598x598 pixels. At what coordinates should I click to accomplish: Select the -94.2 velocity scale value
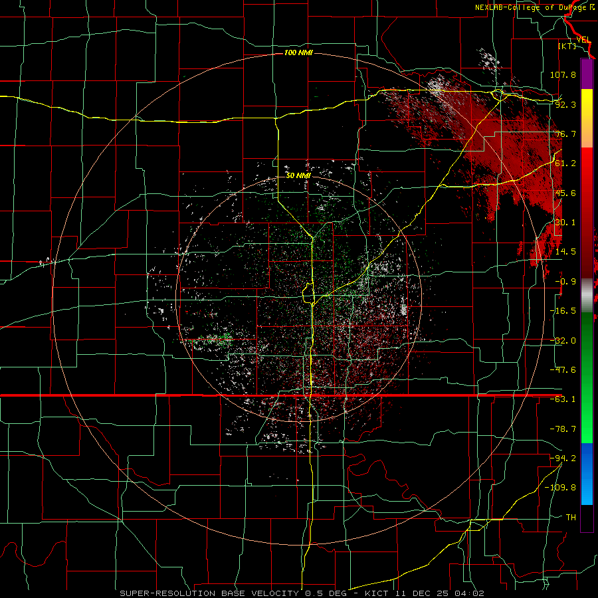[x=563, y=458]
